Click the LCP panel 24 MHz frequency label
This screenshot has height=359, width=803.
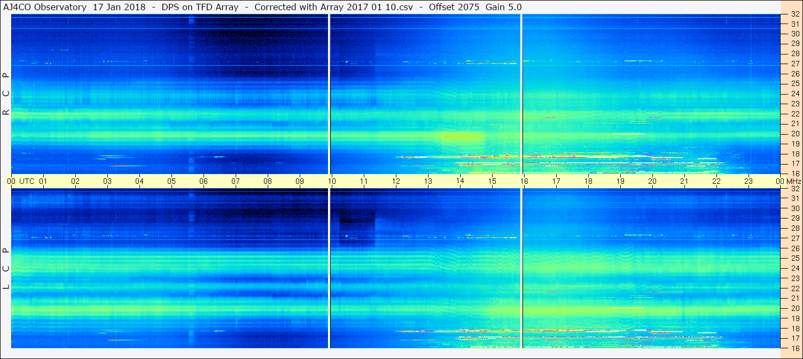coord(795,268)
